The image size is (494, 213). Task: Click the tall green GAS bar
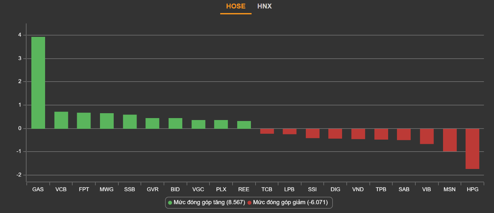click(38, 83)
